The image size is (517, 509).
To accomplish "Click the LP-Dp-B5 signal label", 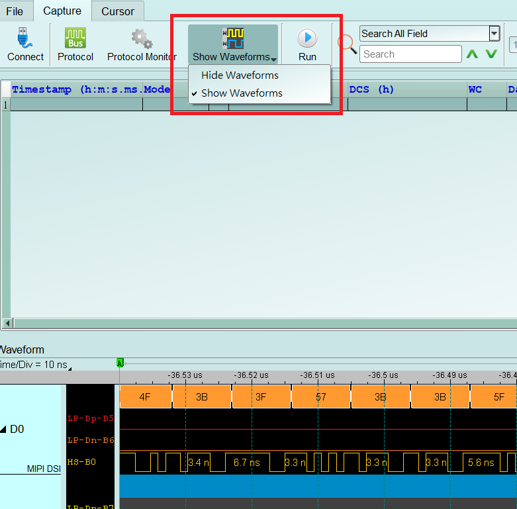I will (90, 418).
